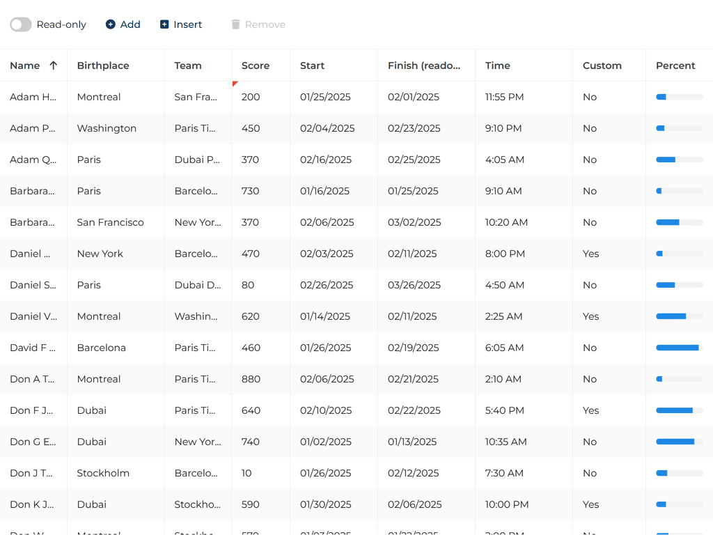The image size is (713, 535).
Task: Click the Insert button label
Action: coord(188,24)
